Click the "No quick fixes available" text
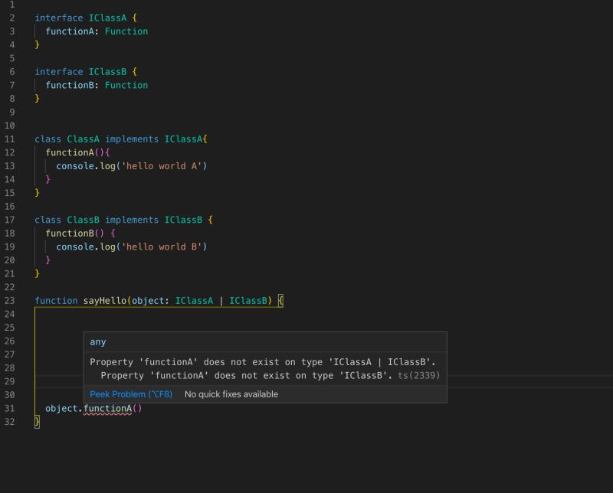 [x=230, y=393]
